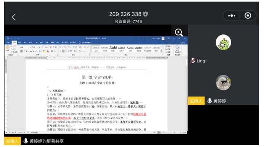Image resolution: width=264 pixels, height=147 pixels.
Task: Zoom the shared screen with magnifier icon
Action: (179, 32)
